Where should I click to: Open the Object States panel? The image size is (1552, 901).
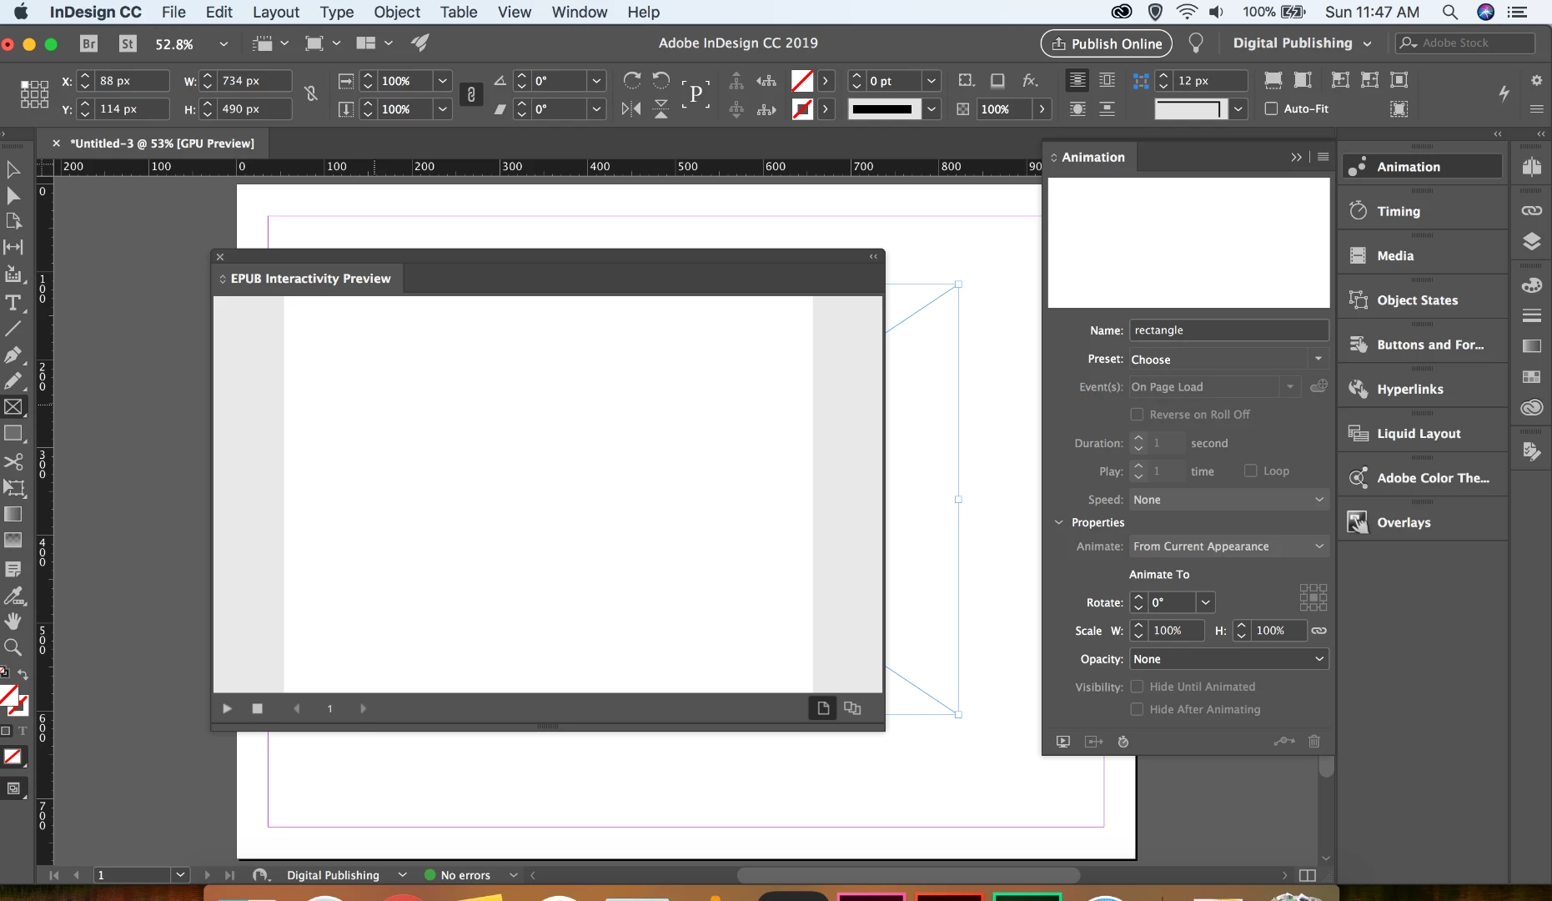click(1423, 300)
